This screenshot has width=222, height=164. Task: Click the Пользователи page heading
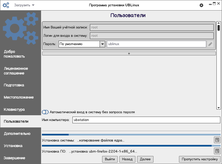(128, 15)
